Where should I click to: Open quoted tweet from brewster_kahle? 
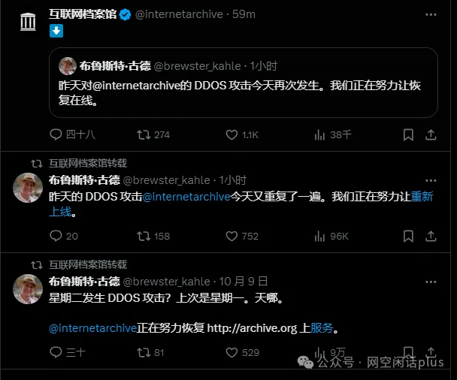244,83
